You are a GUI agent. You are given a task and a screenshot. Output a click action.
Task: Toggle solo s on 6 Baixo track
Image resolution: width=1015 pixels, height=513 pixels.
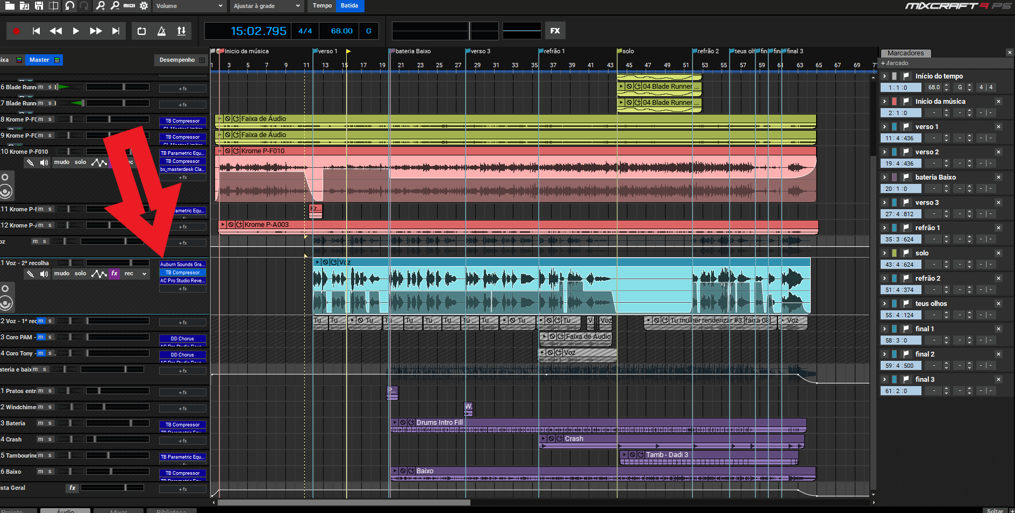tap(50, 472)
